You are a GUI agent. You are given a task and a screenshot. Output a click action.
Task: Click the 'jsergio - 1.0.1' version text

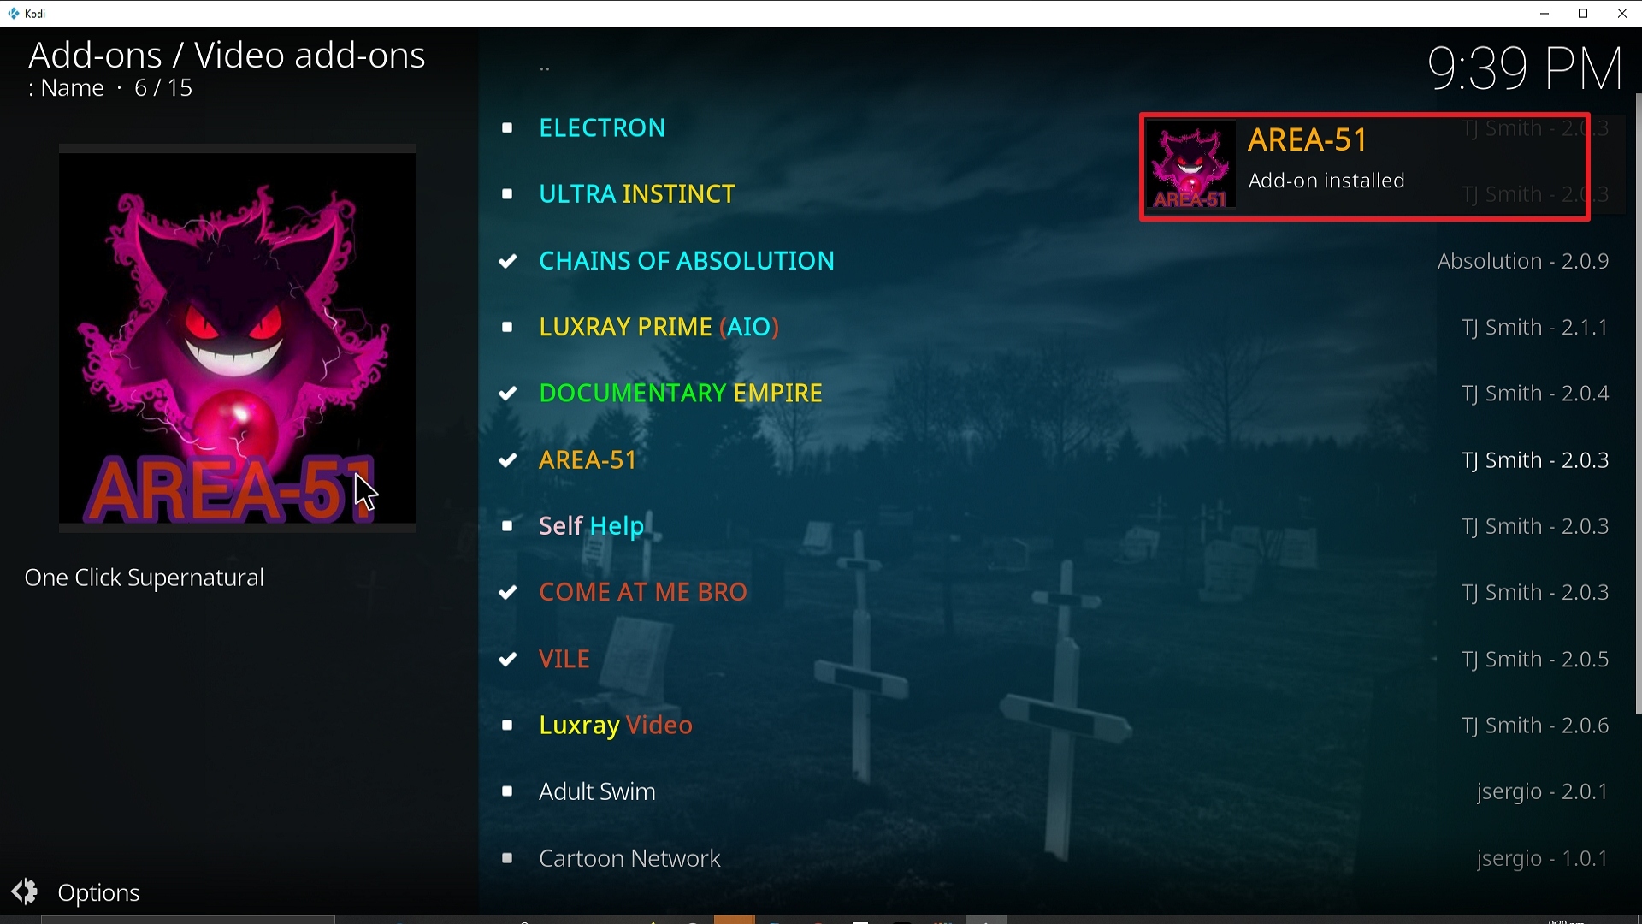coord(1543,858)
